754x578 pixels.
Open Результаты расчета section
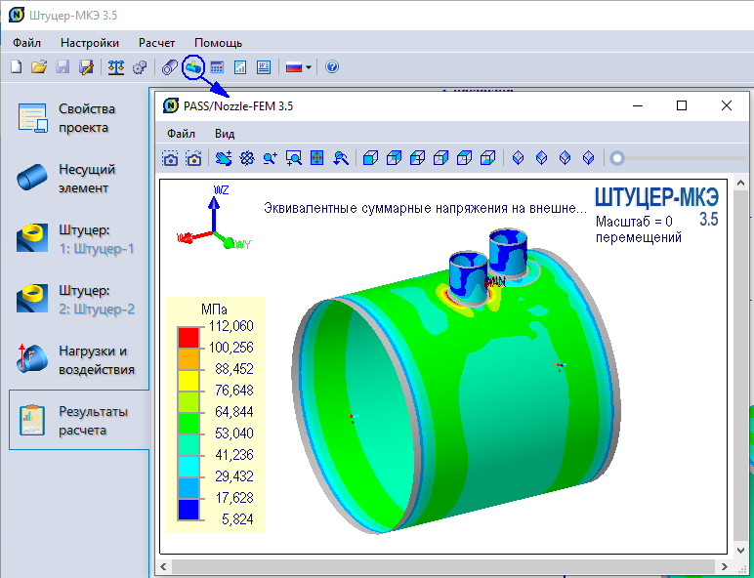tap(79, 420)
